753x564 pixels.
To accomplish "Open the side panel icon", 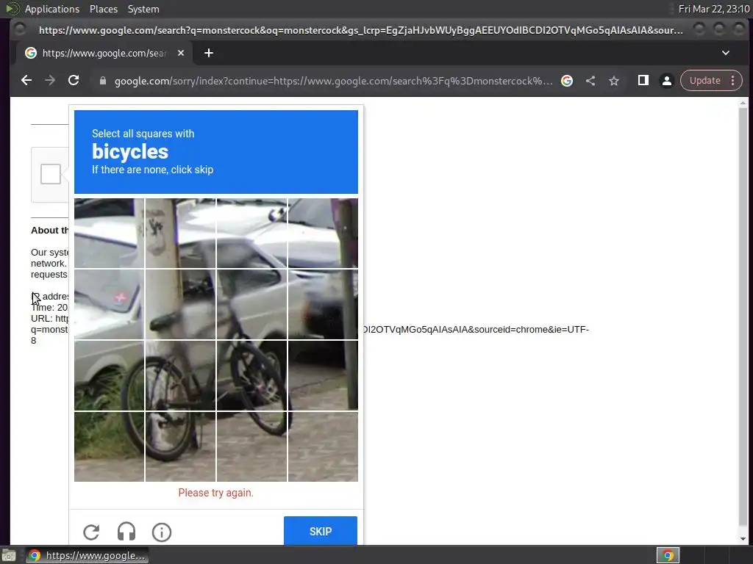I will tap(643, 81).
